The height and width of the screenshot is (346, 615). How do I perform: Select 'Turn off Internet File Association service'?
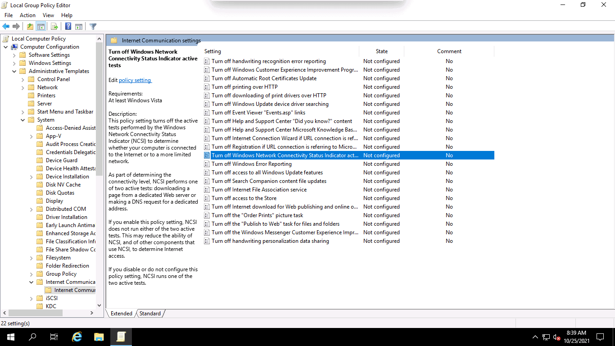click(259, 190)
